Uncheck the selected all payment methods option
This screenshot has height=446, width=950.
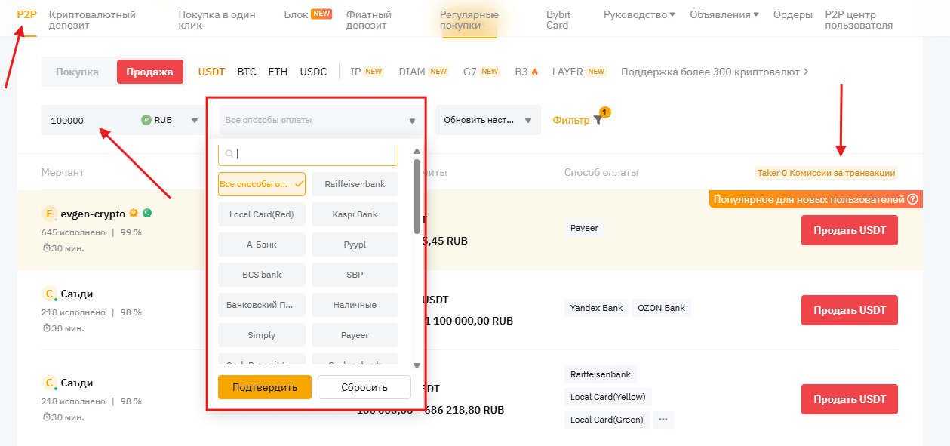[262, 184]
